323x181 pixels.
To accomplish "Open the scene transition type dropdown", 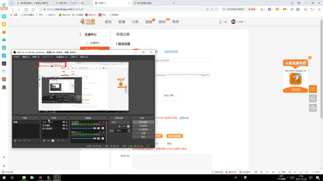I will click(120, 122).
